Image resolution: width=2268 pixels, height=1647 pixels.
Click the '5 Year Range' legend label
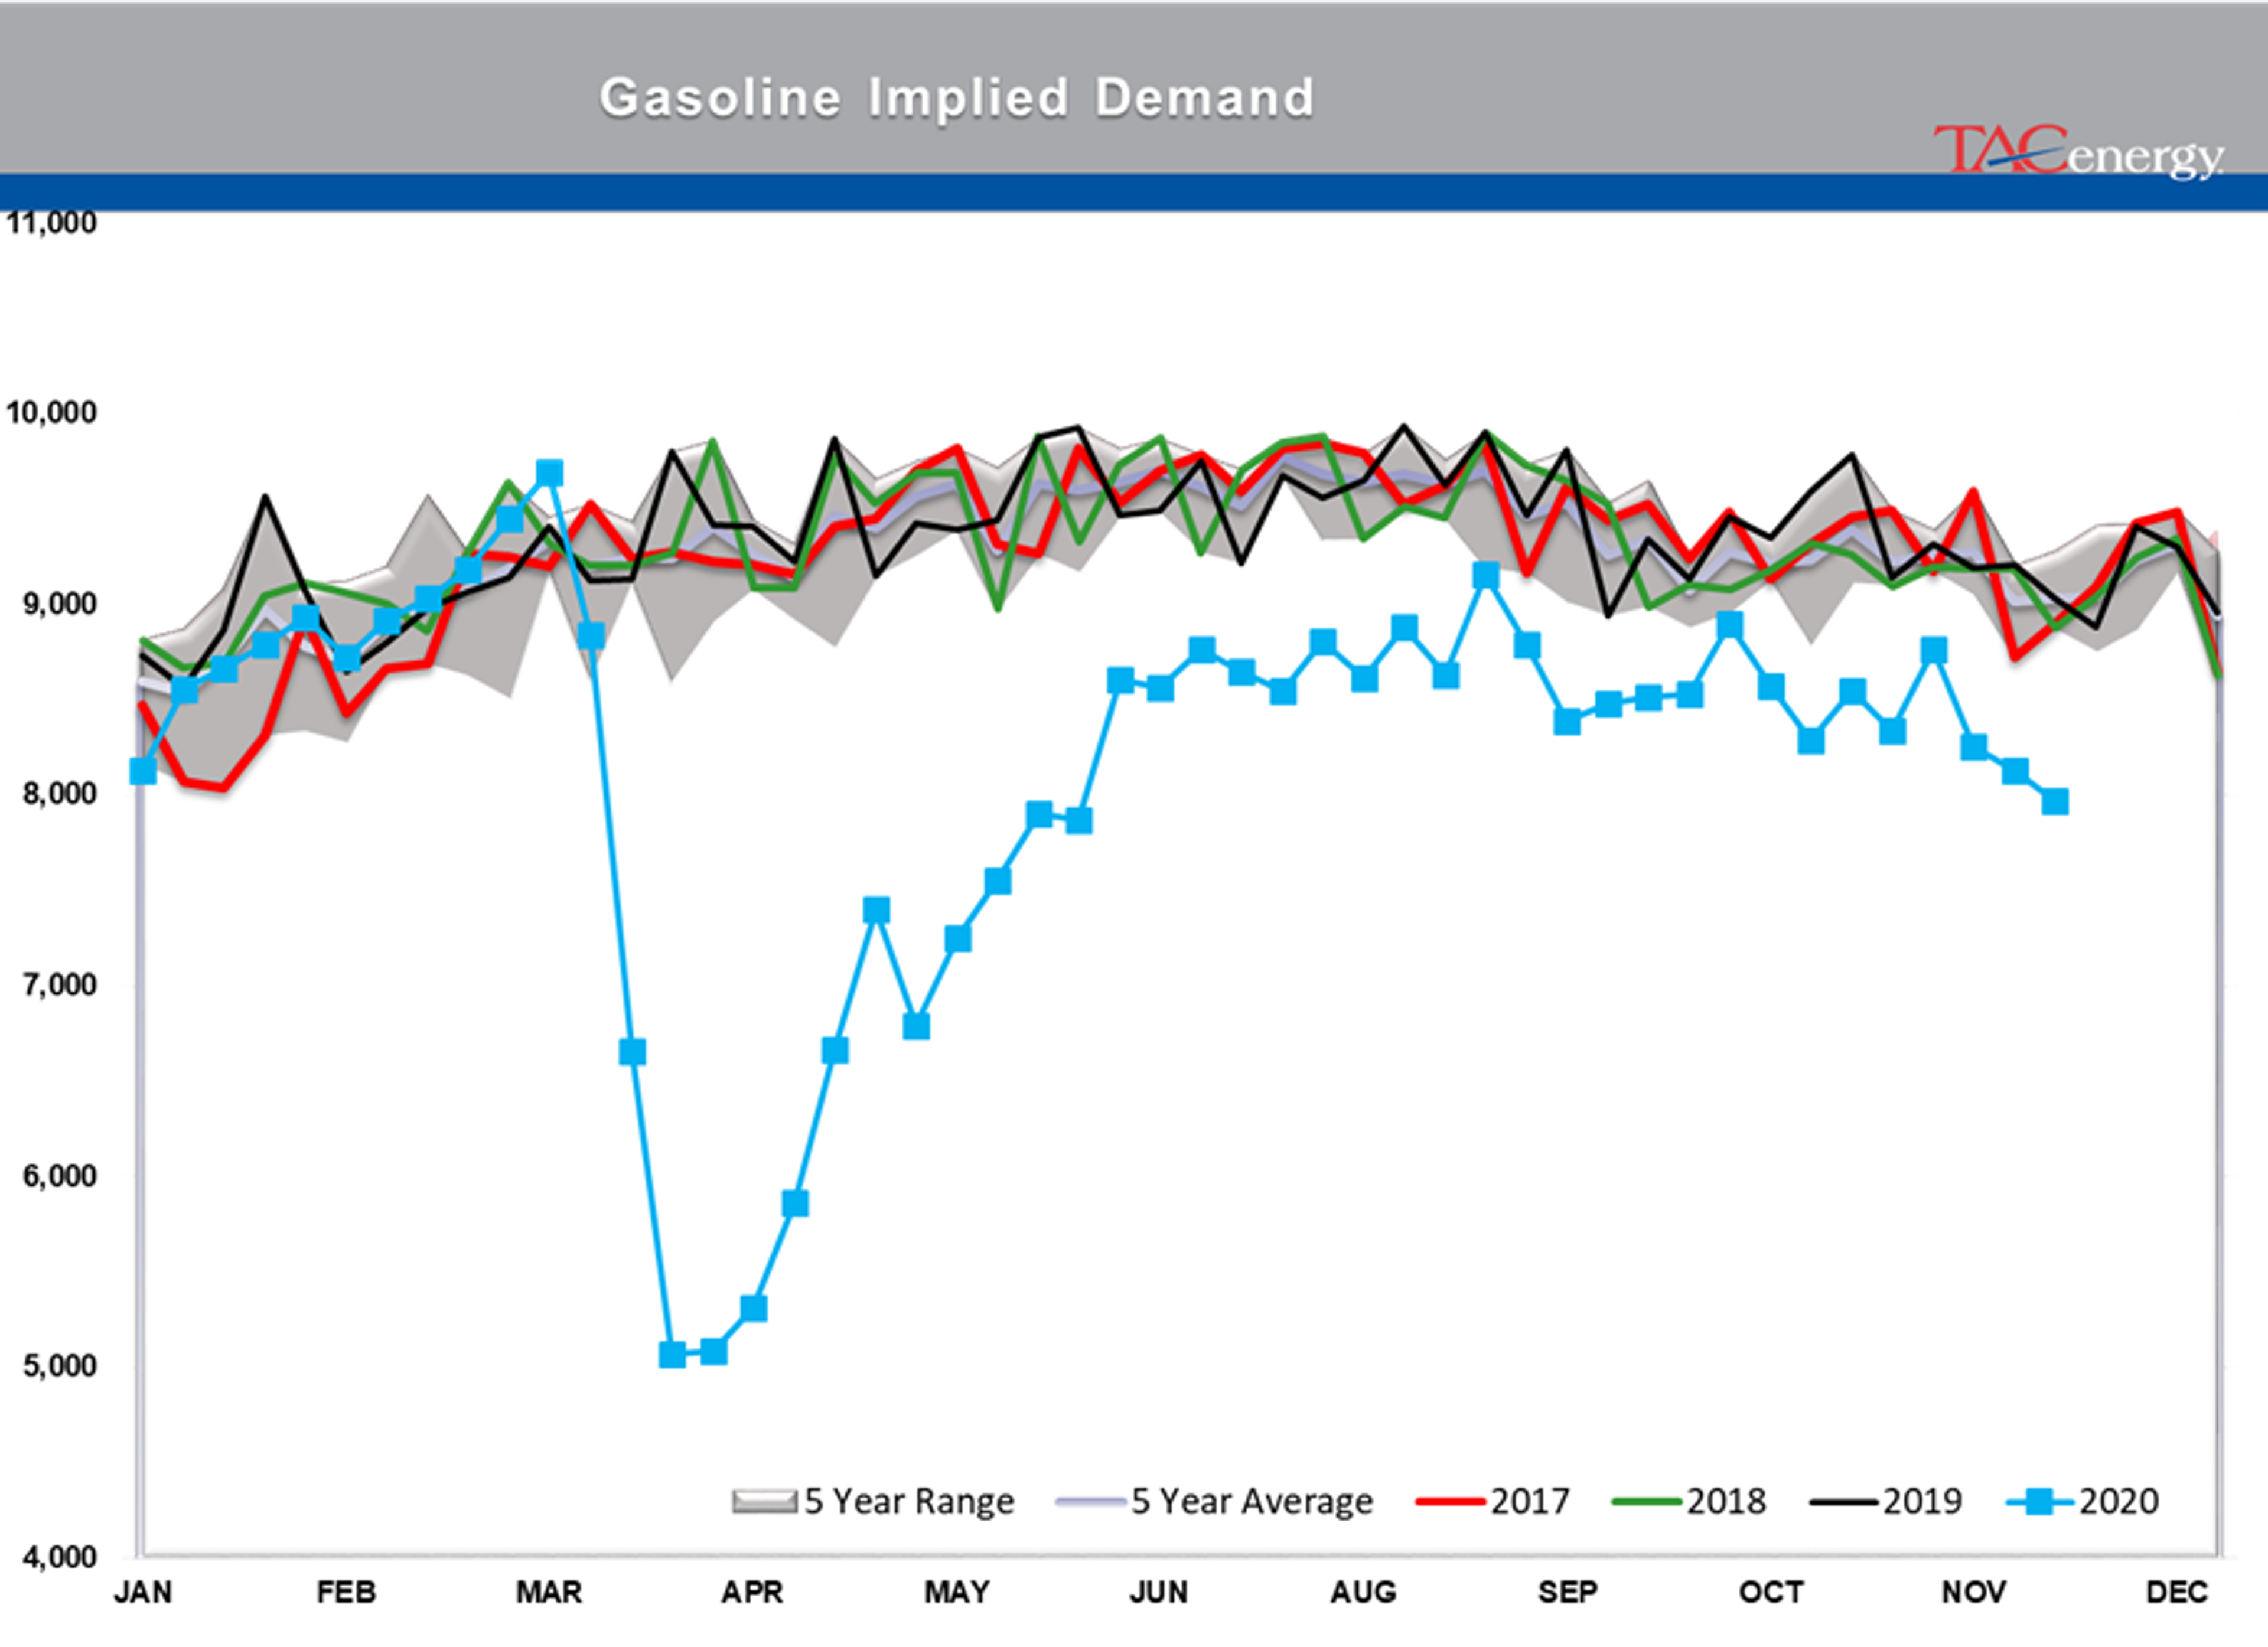pyautogui.click(x=909, y=1501)
